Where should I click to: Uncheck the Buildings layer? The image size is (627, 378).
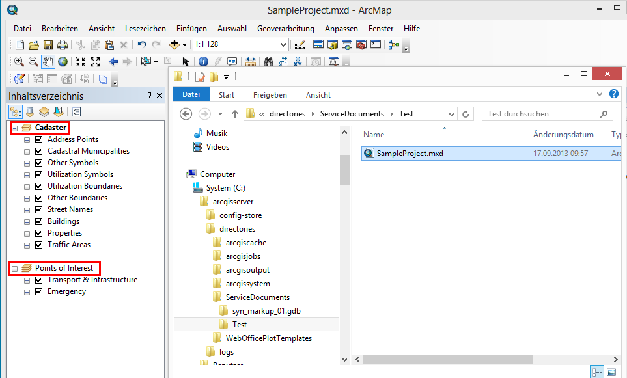[x=39, y=221]
